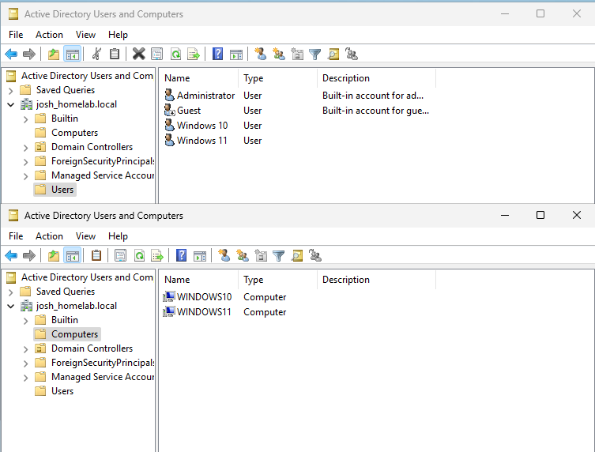Expand Managed Service Accounts in window listing Administrator
The width and height of the screenshot is (595, 452).
[25, 176]
